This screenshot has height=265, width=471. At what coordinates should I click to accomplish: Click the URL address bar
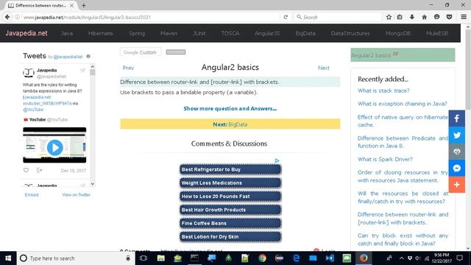[x=150, y=17]
